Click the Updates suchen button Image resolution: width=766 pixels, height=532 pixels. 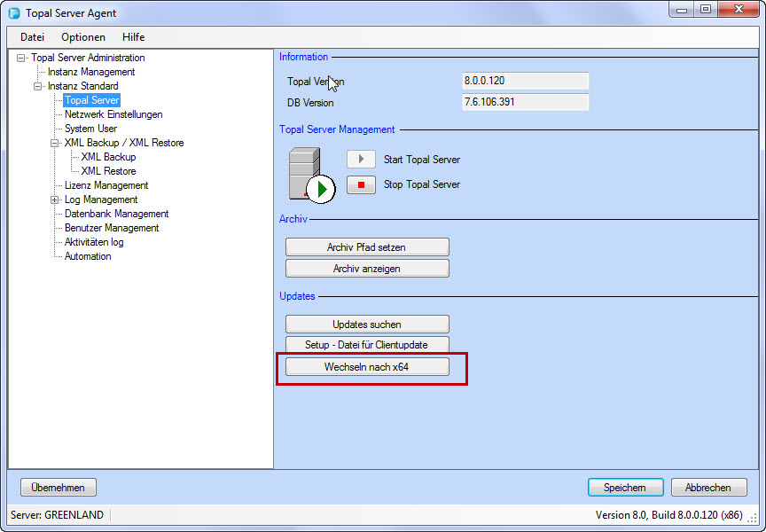pyautogui.click(x=367, y=325)
